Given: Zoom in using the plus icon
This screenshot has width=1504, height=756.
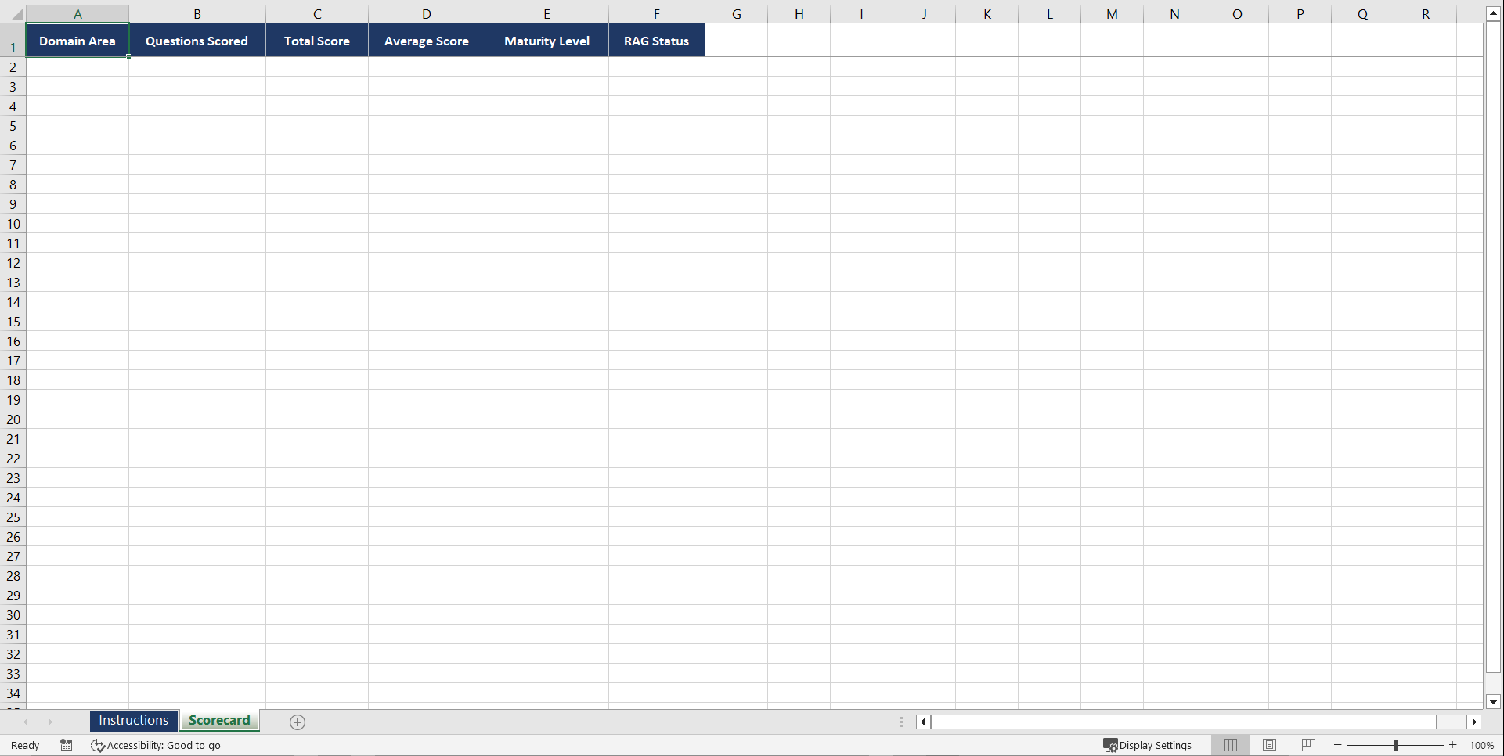Looking at the screenshot, I should point(1452,745).
